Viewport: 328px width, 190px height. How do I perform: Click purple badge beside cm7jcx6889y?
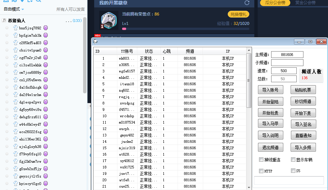coord(46,72)
